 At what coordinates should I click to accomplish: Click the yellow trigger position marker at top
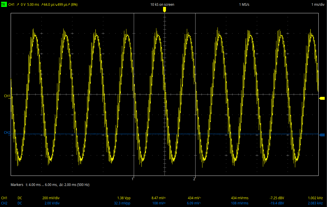[x=164, y=10]
